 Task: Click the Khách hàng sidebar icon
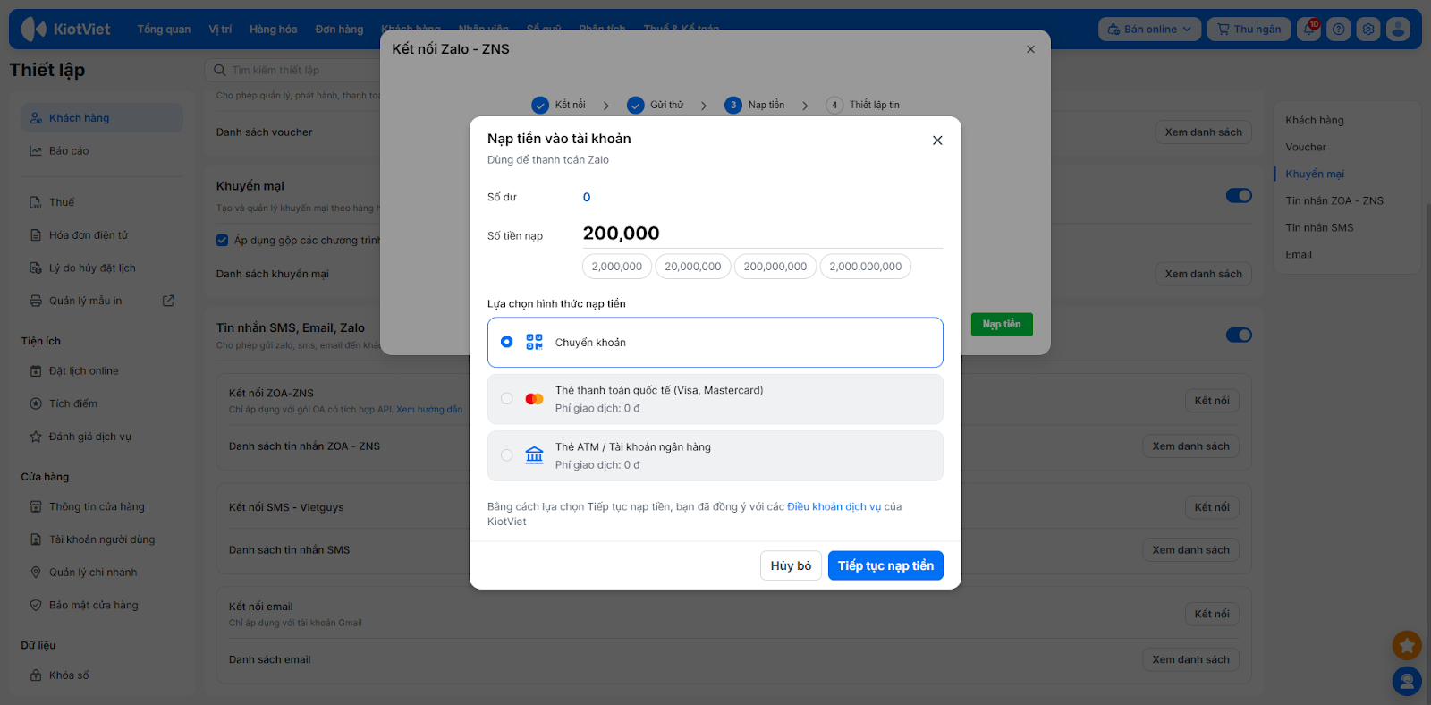point(36,118)
